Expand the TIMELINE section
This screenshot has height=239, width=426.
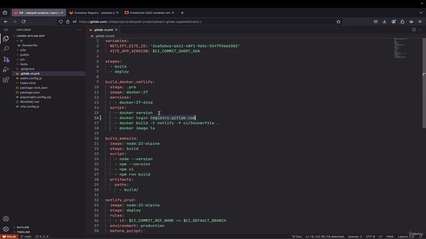(23, 232)
